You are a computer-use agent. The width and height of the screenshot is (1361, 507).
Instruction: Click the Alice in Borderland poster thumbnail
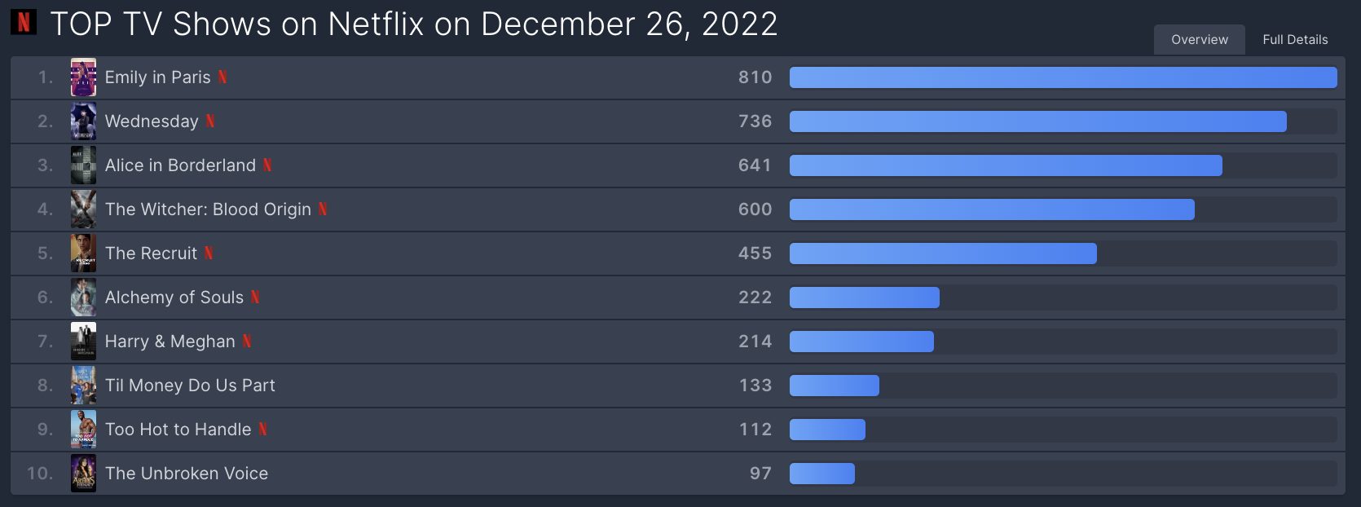coord(83,165)
